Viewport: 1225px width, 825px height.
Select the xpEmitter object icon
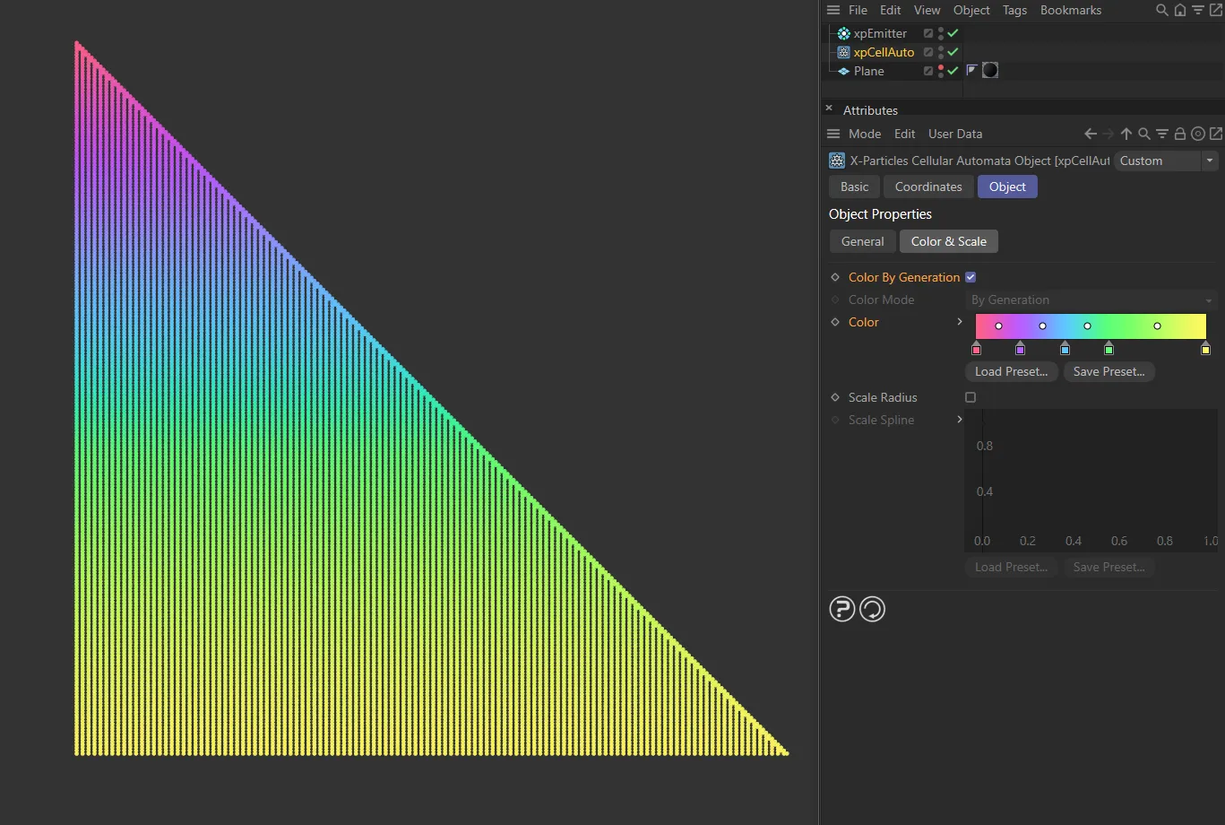point(842,33)
